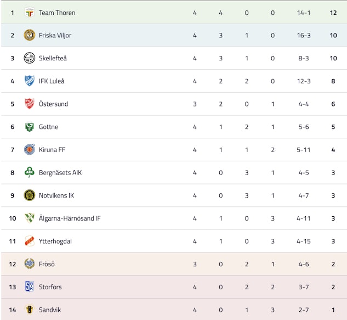Open the Älgarna-Härnösand IF team link
Screen dimensions: 347x320
[x=70, y=218]
